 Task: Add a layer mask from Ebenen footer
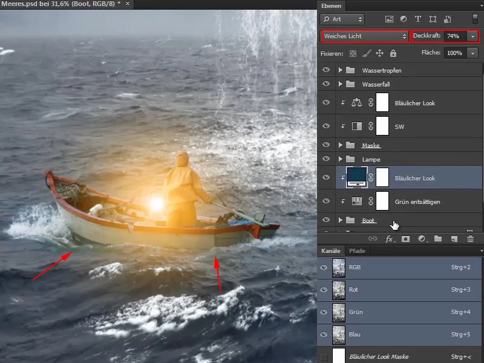pyautogui.click(x=405, y=239)
